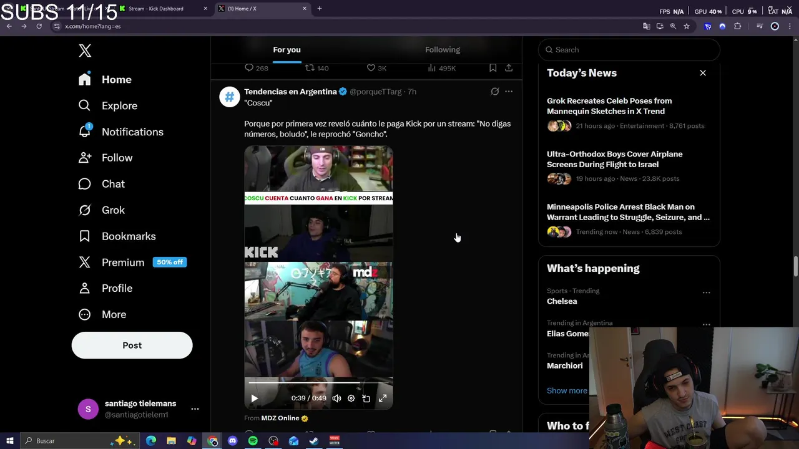This screenshot has height=449, width=799.
Task: Open account menu for santiago tielemans
Action: (138, 409)
